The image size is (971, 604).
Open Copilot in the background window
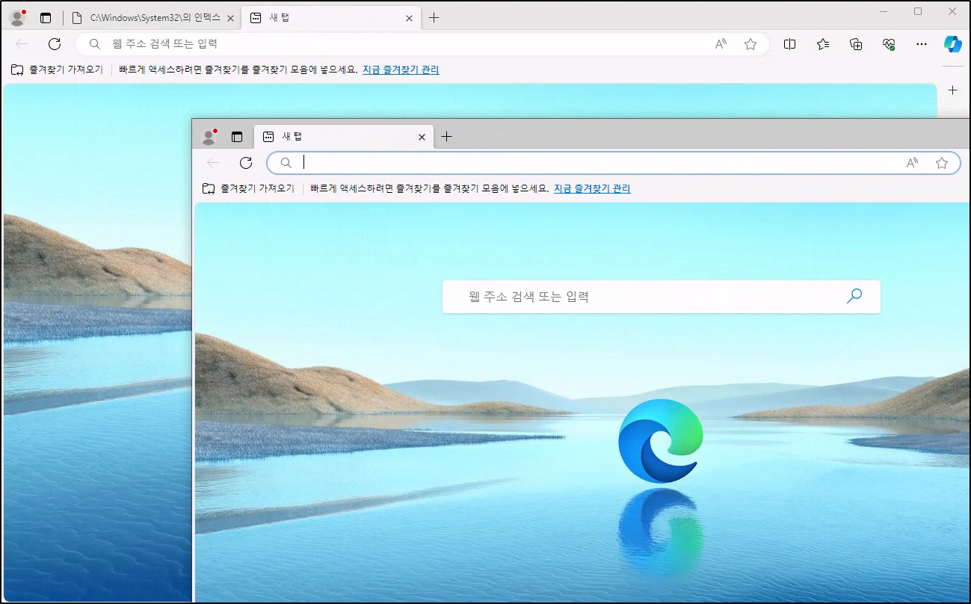[952, 44]
